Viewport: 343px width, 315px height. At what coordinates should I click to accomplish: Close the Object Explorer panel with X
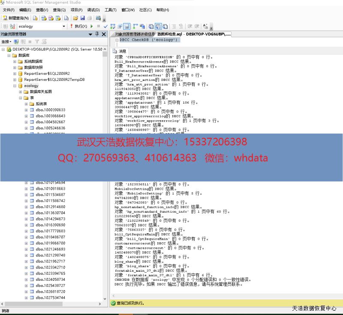[x=104, y=34]
